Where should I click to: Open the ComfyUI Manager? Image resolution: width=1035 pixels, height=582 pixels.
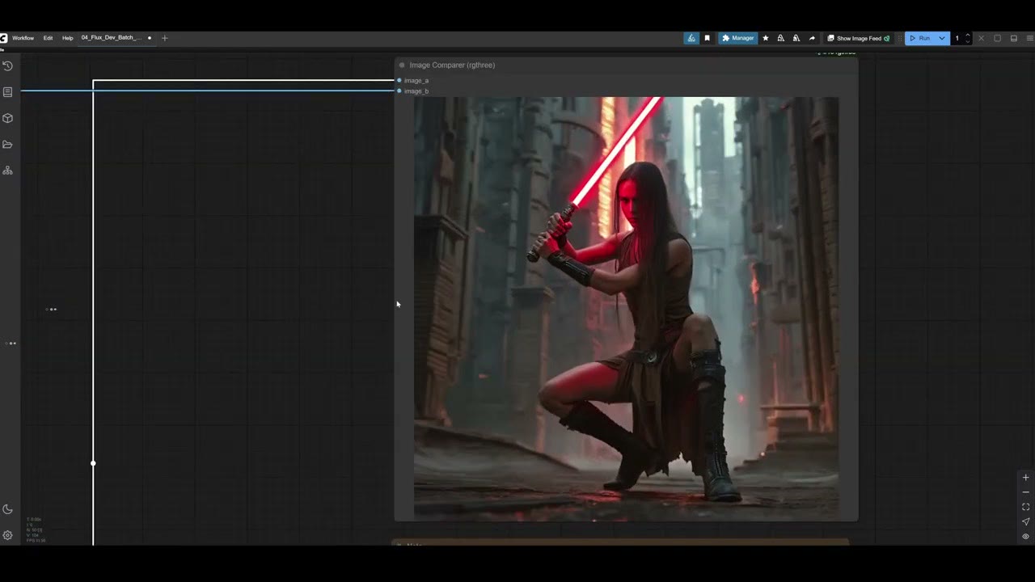point(737,38)
